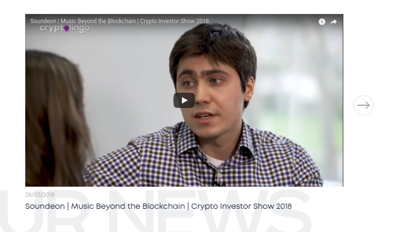Click the purple dot in cryptolingo logo
402x232 pixels.
click(x=67, y=28)
